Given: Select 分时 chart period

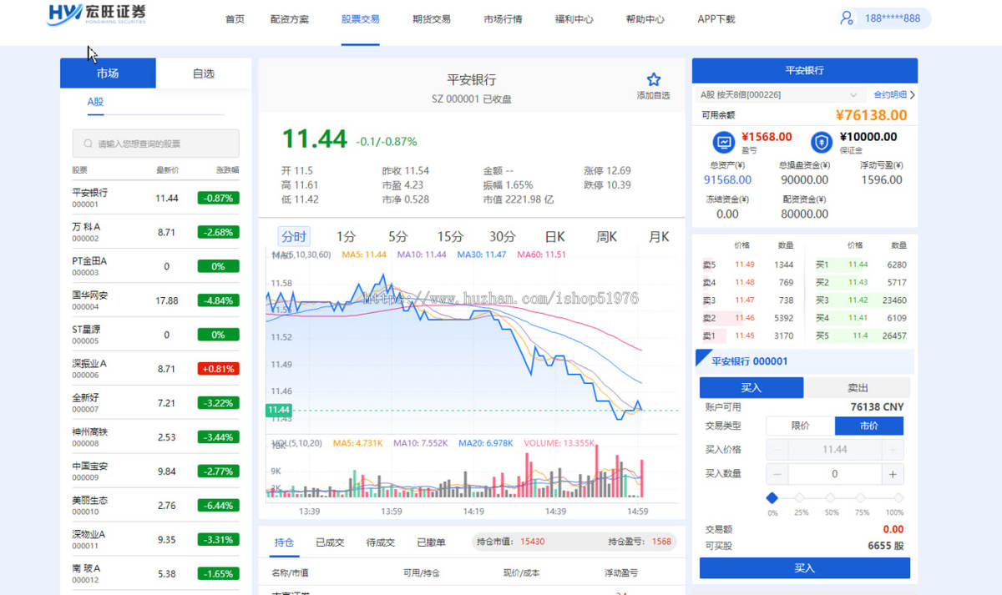Looking at the screenshot, I should [x=294, y=236].
